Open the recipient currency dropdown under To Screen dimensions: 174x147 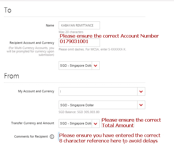(x=79, y=66)
